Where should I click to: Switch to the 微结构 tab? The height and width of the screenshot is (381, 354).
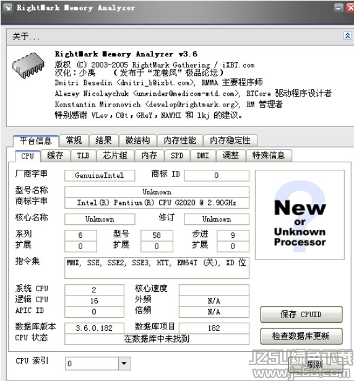tap(137, 141)
